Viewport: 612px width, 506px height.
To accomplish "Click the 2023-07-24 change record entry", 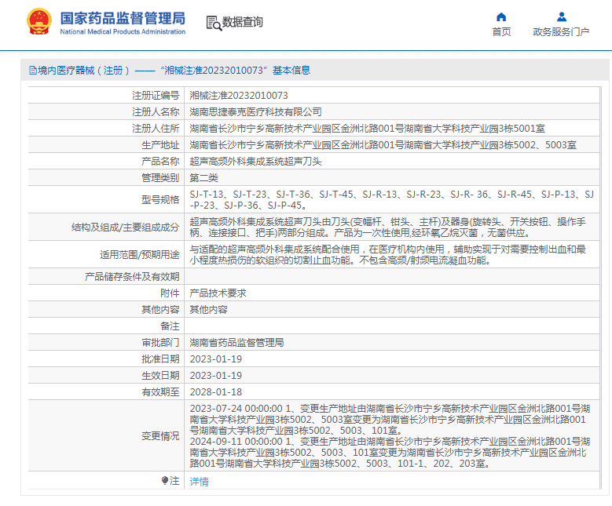I will click(390, 420).
